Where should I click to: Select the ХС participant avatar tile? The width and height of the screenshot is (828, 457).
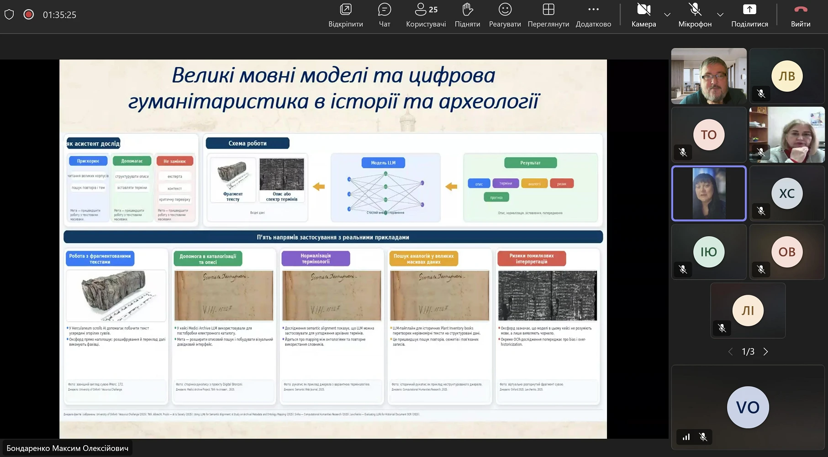coord(786,193)
